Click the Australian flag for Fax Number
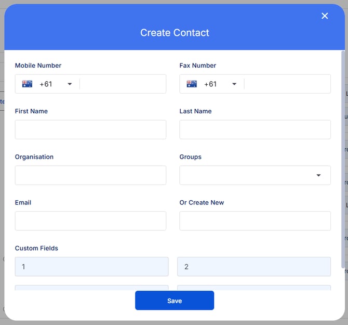Viewport: 348px width, 325px height. (x=192, y=84)
